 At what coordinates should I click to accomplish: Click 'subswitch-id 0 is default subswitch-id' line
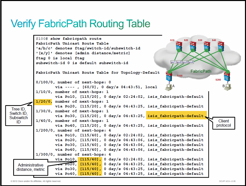click(82, 63)
